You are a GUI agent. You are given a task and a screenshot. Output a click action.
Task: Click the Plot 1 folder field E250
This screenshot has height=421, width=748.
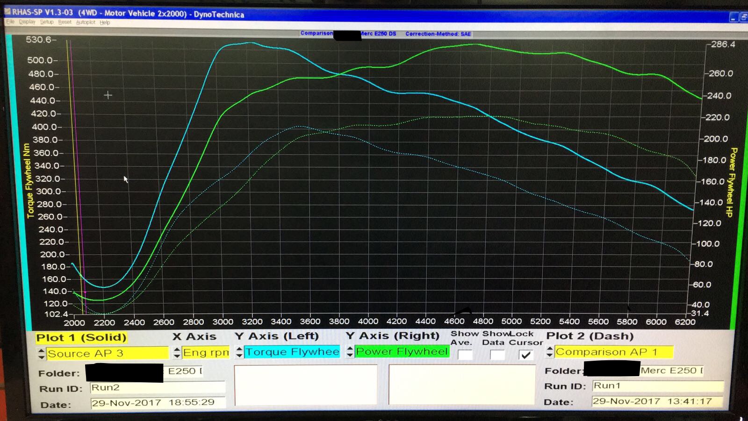[184, 371]
